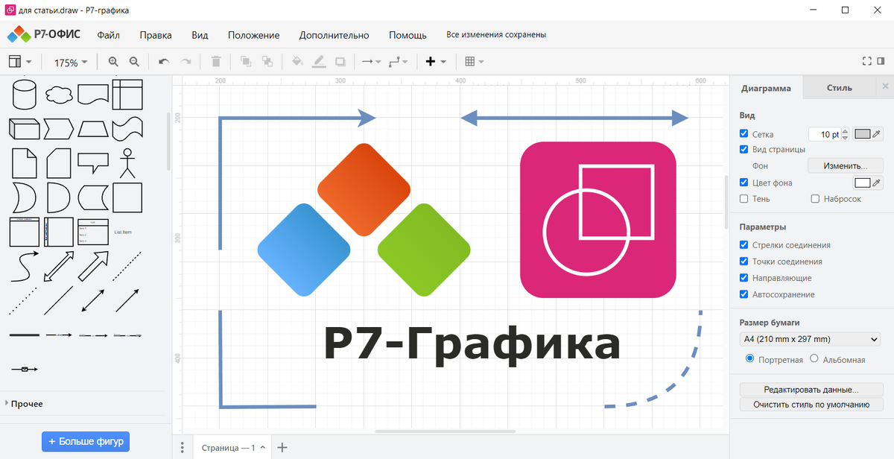The width and height of the screenshot is (894, 459).
Task: Toggle the Точки соединения checkbox
Action: pyautogui.click(x=744, y=262)
